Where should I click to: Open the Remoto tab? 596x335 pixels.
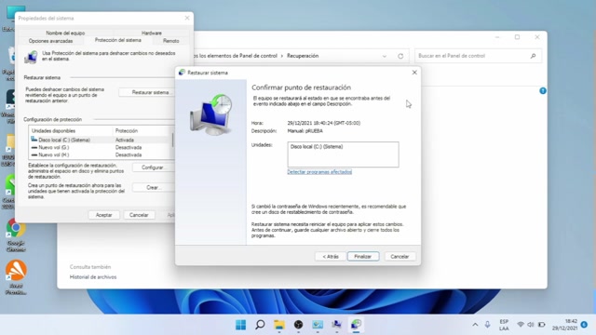tap(170, 41)
